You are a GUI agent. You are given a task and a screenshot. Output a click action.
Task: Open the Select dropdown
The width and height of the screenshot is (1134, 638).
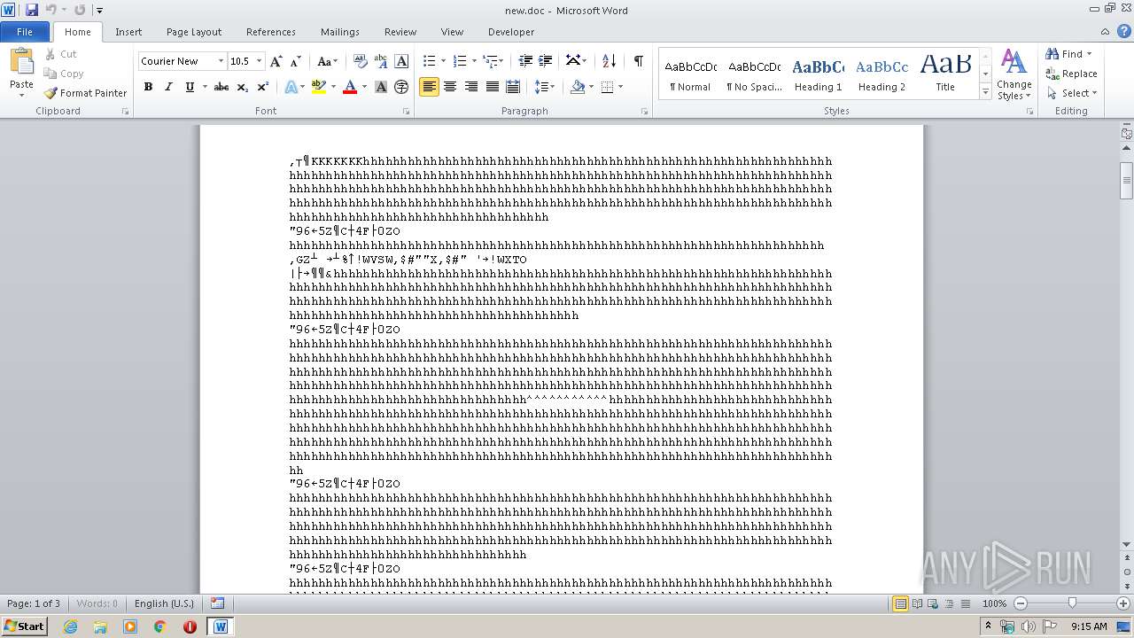point(1072,93)
